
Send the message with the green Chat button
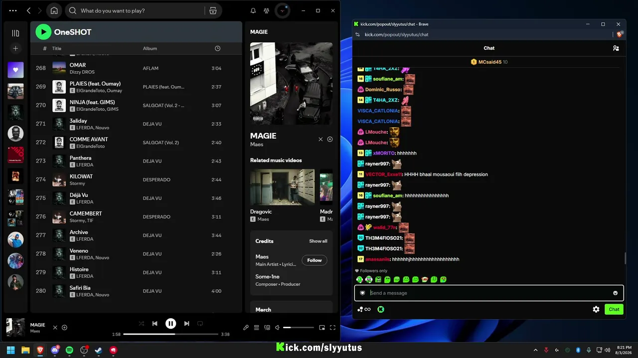pos(614,309)
